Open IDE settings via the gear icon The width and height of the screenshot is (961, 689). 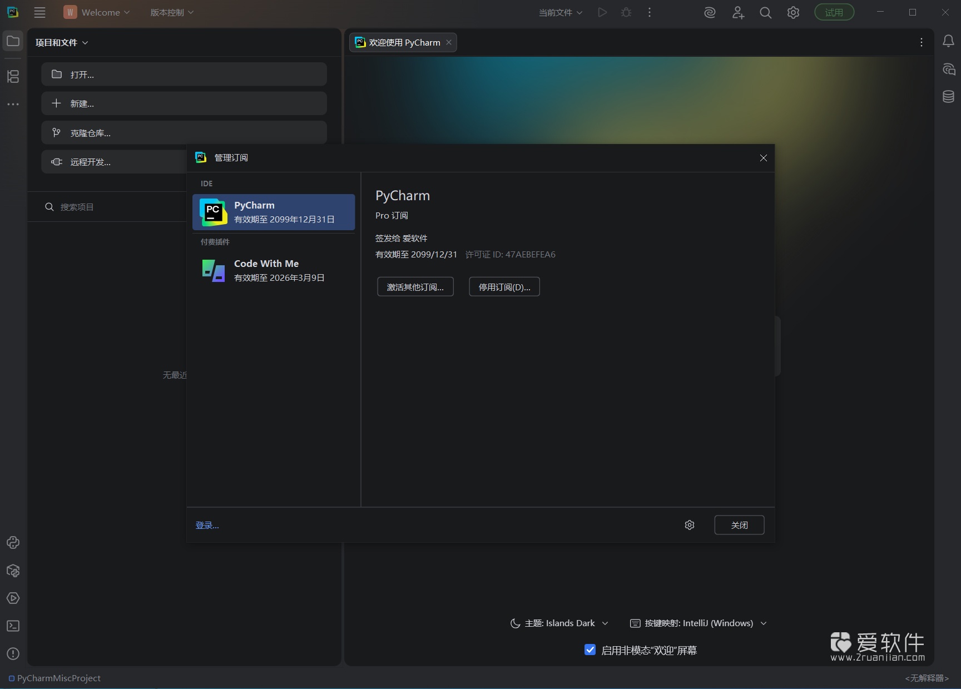coord(793,12)
